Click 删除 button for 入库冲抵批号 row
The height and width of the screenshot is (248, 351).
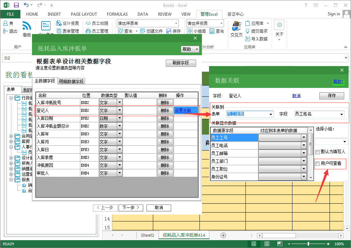[x=165, y=103]
